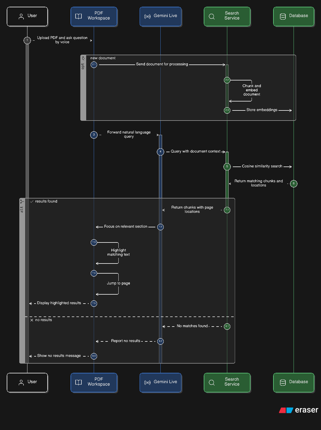321x430 pixels.
Task: Select step 7.4 number circle
Action: click(94, 273)
